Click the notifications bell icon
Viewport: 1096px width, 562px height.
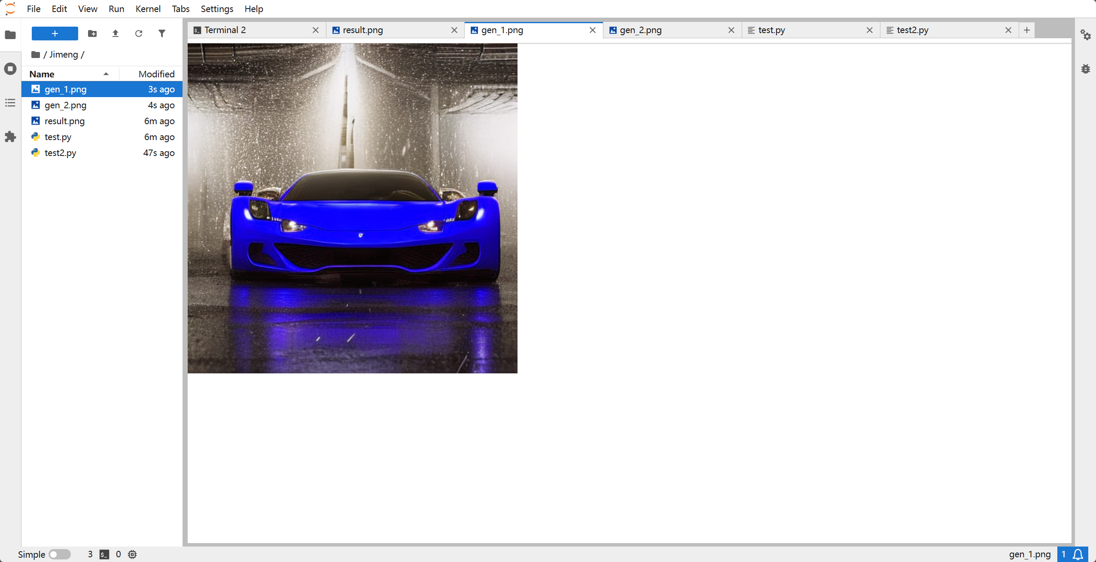1078,554
